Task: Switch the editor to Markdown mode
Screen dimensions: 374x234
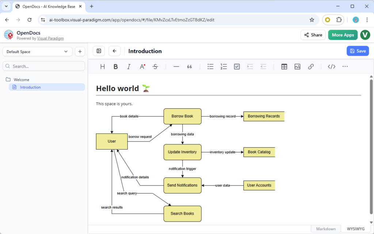Action: tap(326, 229)
